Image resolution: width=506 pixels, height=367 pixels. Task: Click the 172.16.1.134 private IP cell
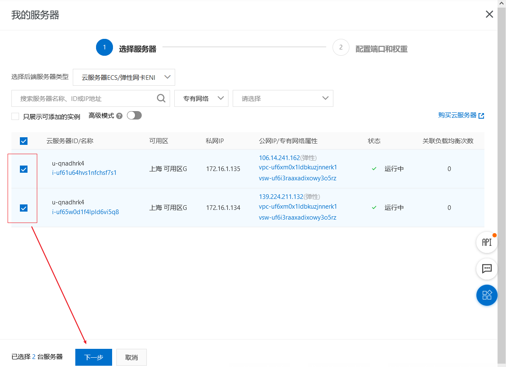[x=223, y=208]
